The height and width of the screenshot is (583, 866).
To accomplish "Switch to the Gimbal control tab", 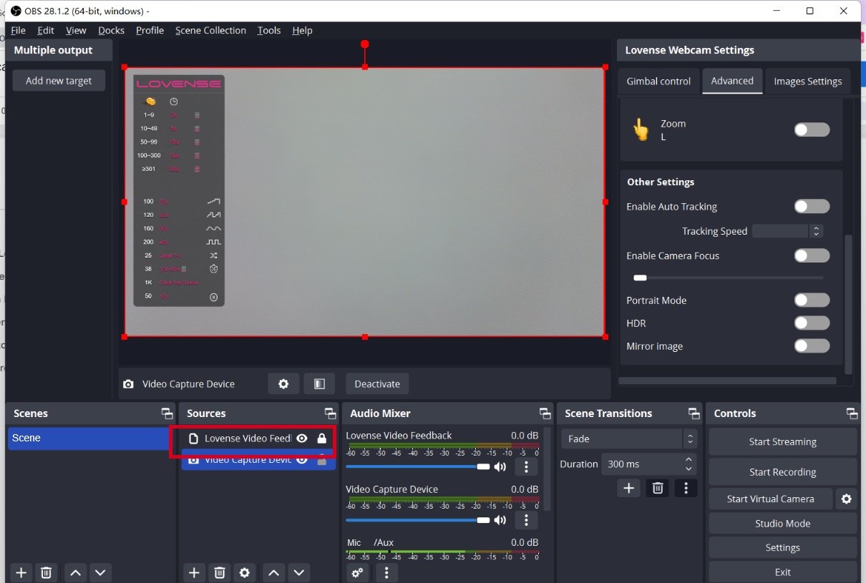I will pos(658,81).
